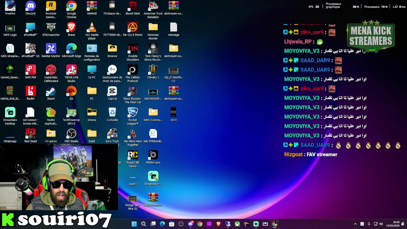Open the volume control in tray
Viewport: 407px width, 229px height.
381,224
